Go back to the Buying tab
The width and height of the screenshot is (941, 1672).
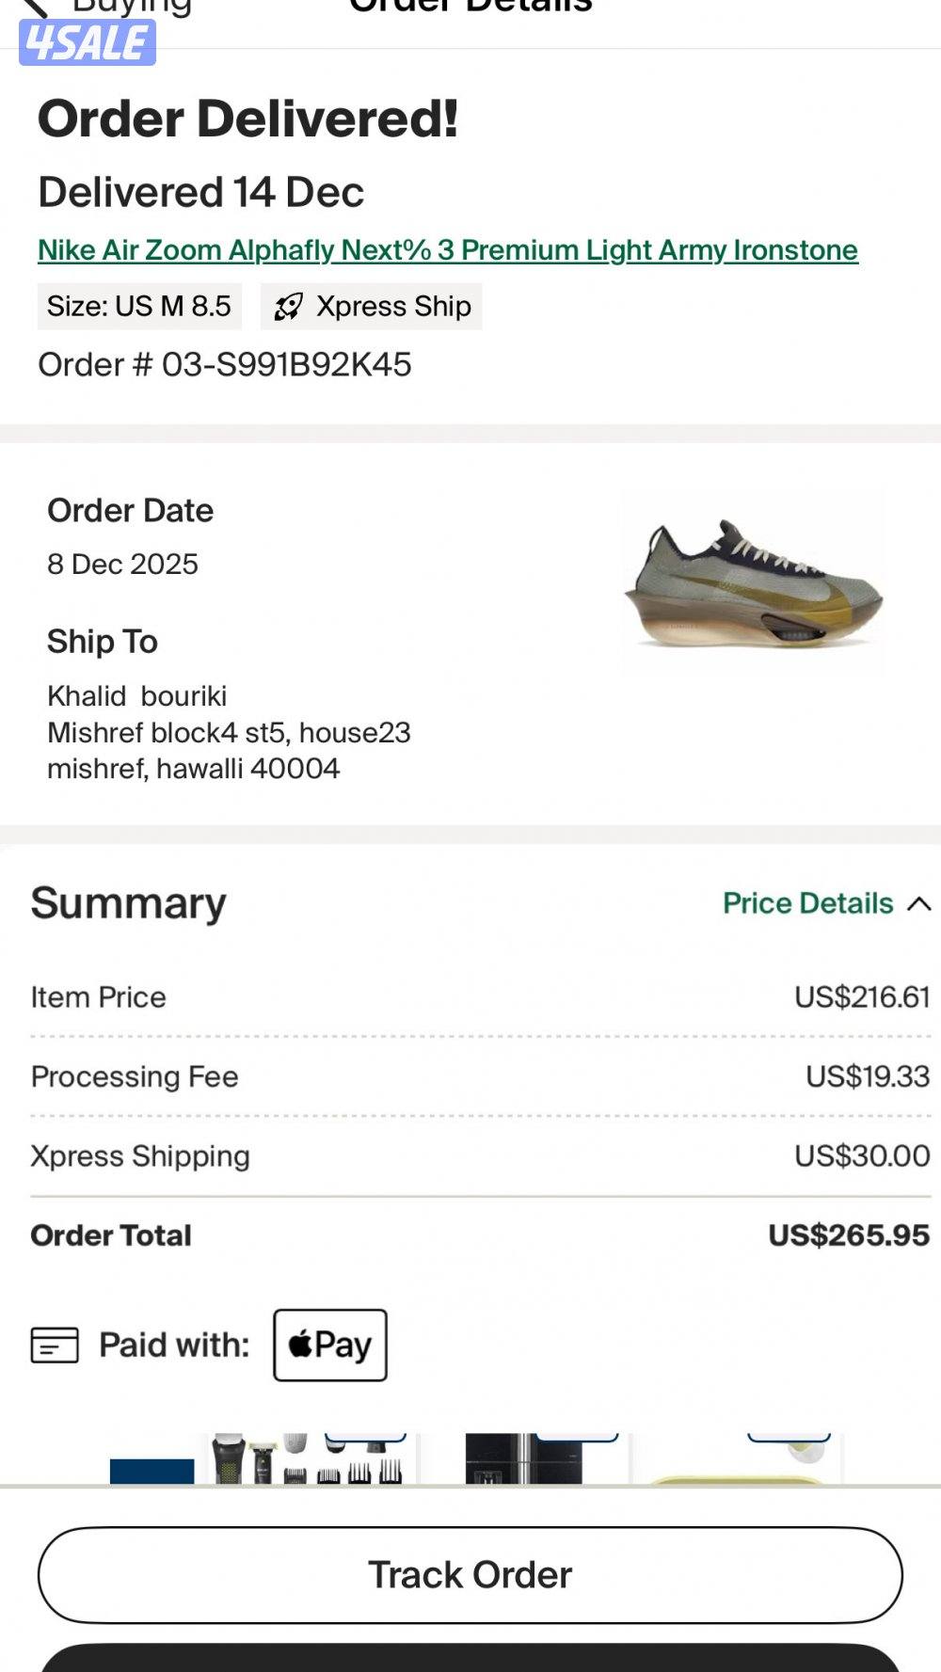tap(132, 8)
